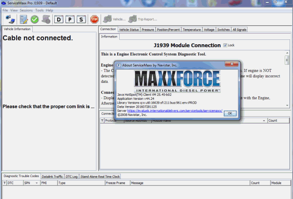Viewport: 293px width, 199px height.
Task: Open Stand Alone Real Time Clock tab
Action: pyautogui.click(x=100, y=176)
